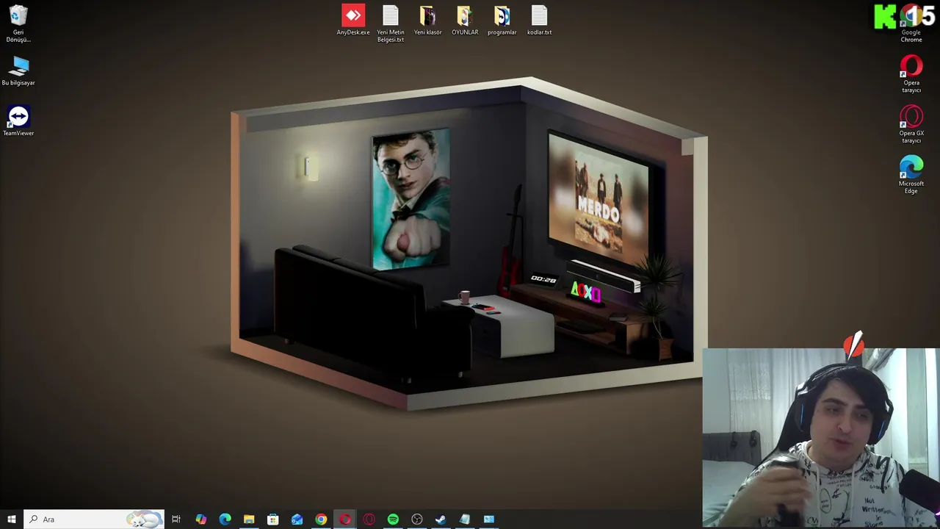
Task: Select the AnyDesk.exe desktop icon
Action: tap(353, 20)
